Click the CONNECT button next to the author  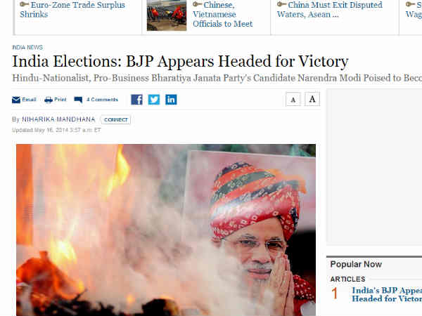[x=116, y=120]
